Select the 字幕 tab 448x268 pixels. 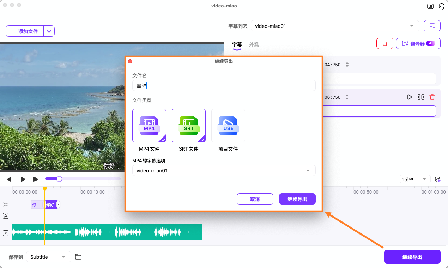[x=237, y=45]
